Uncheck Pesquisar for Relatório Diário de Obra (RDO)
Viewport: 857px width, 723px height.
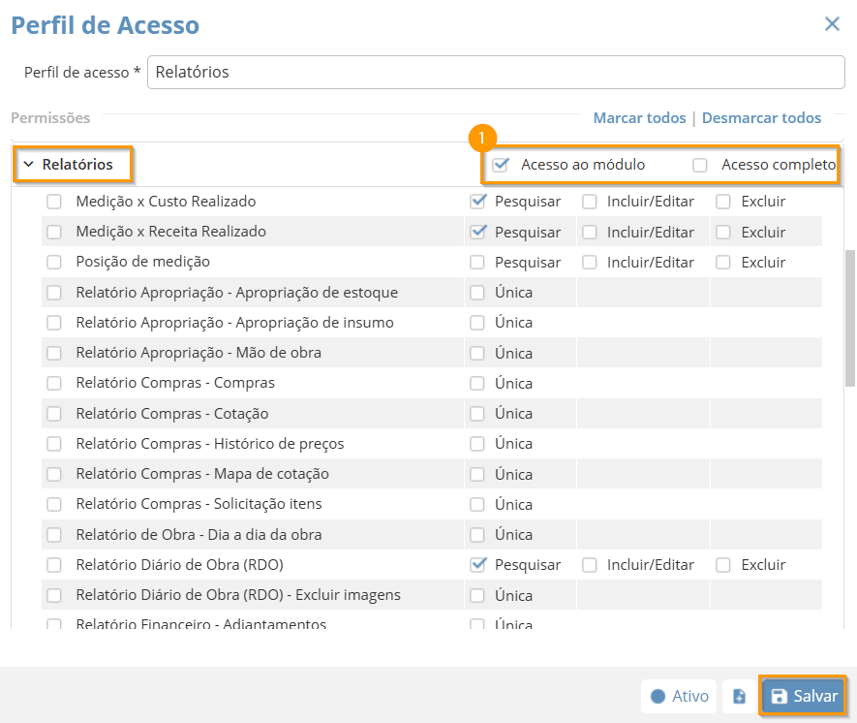(x=477, y=565)
